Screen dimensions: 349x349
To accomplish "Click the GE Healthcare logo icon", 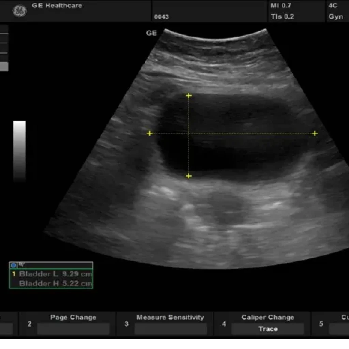I will 19,11.
